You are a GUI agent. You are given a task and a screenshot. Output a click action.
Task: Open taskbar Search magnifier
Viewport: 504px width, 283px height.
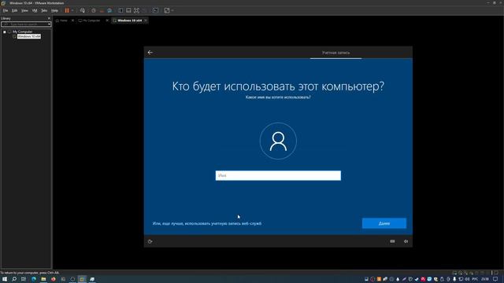coord(14,279)
